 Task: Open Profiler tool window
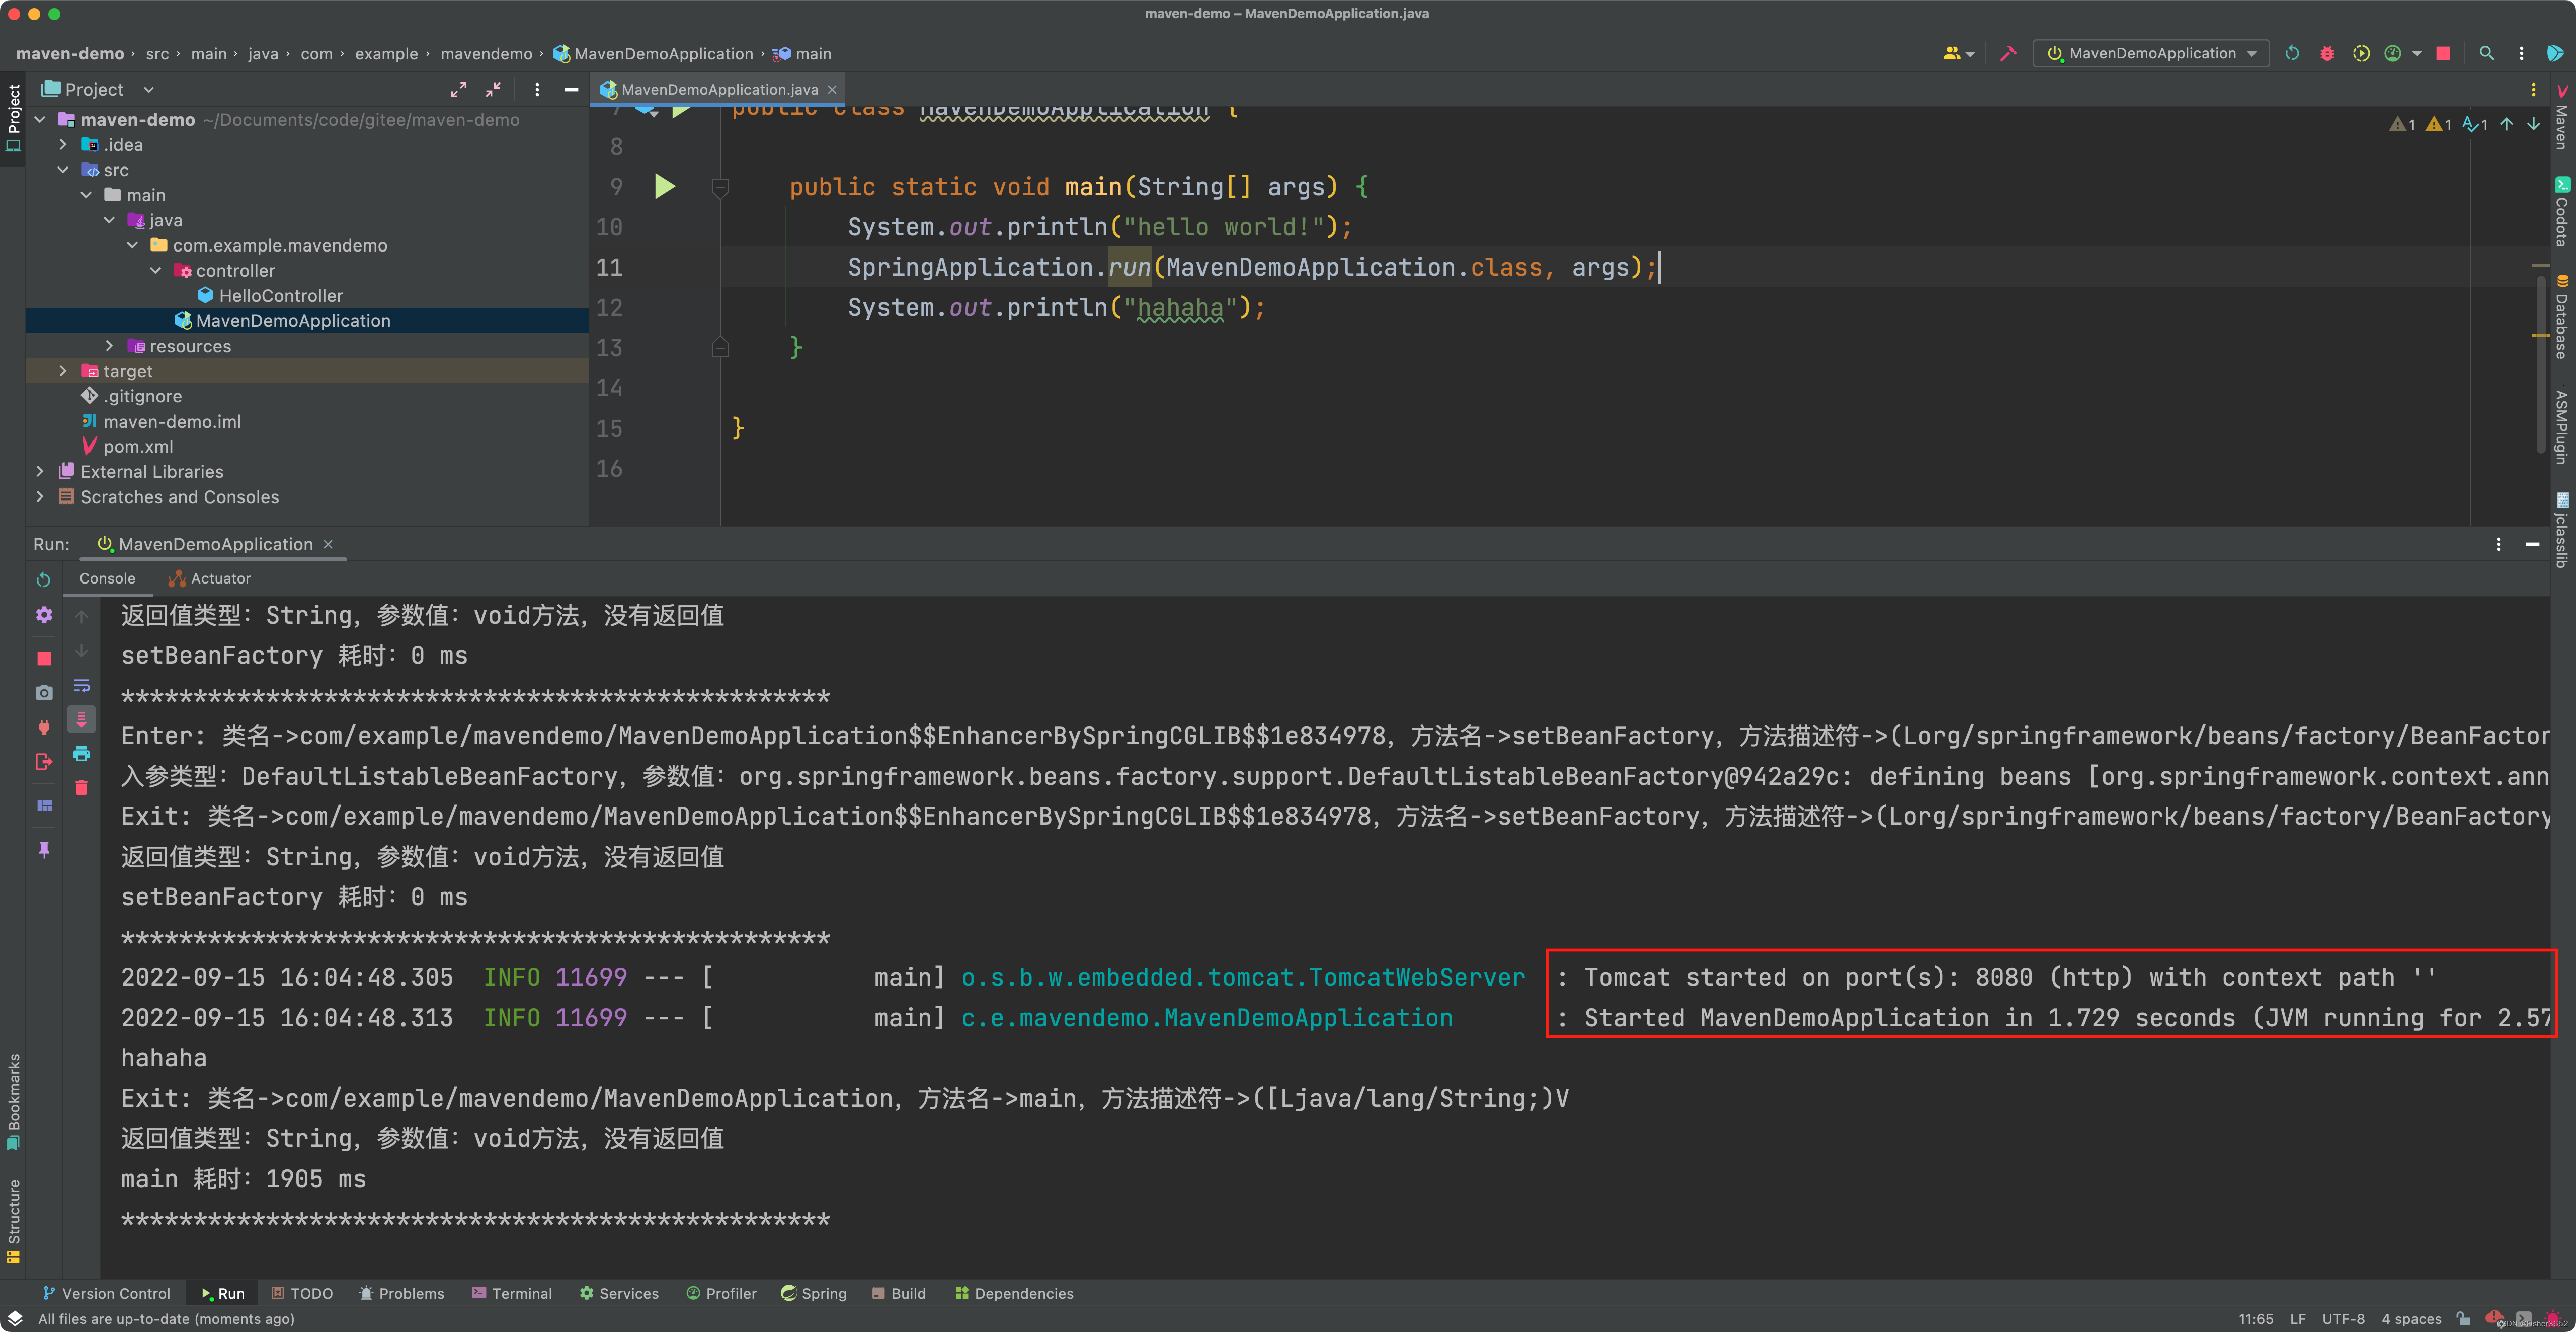click(x=721, y=1294)
